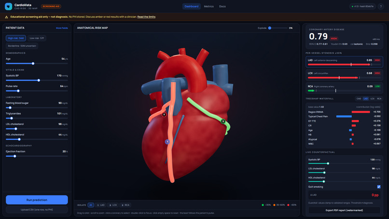Image resolution: width=389 pixels, height=219 pixels.
Task: Open the help question-mark icon
Action: point(381,6)
